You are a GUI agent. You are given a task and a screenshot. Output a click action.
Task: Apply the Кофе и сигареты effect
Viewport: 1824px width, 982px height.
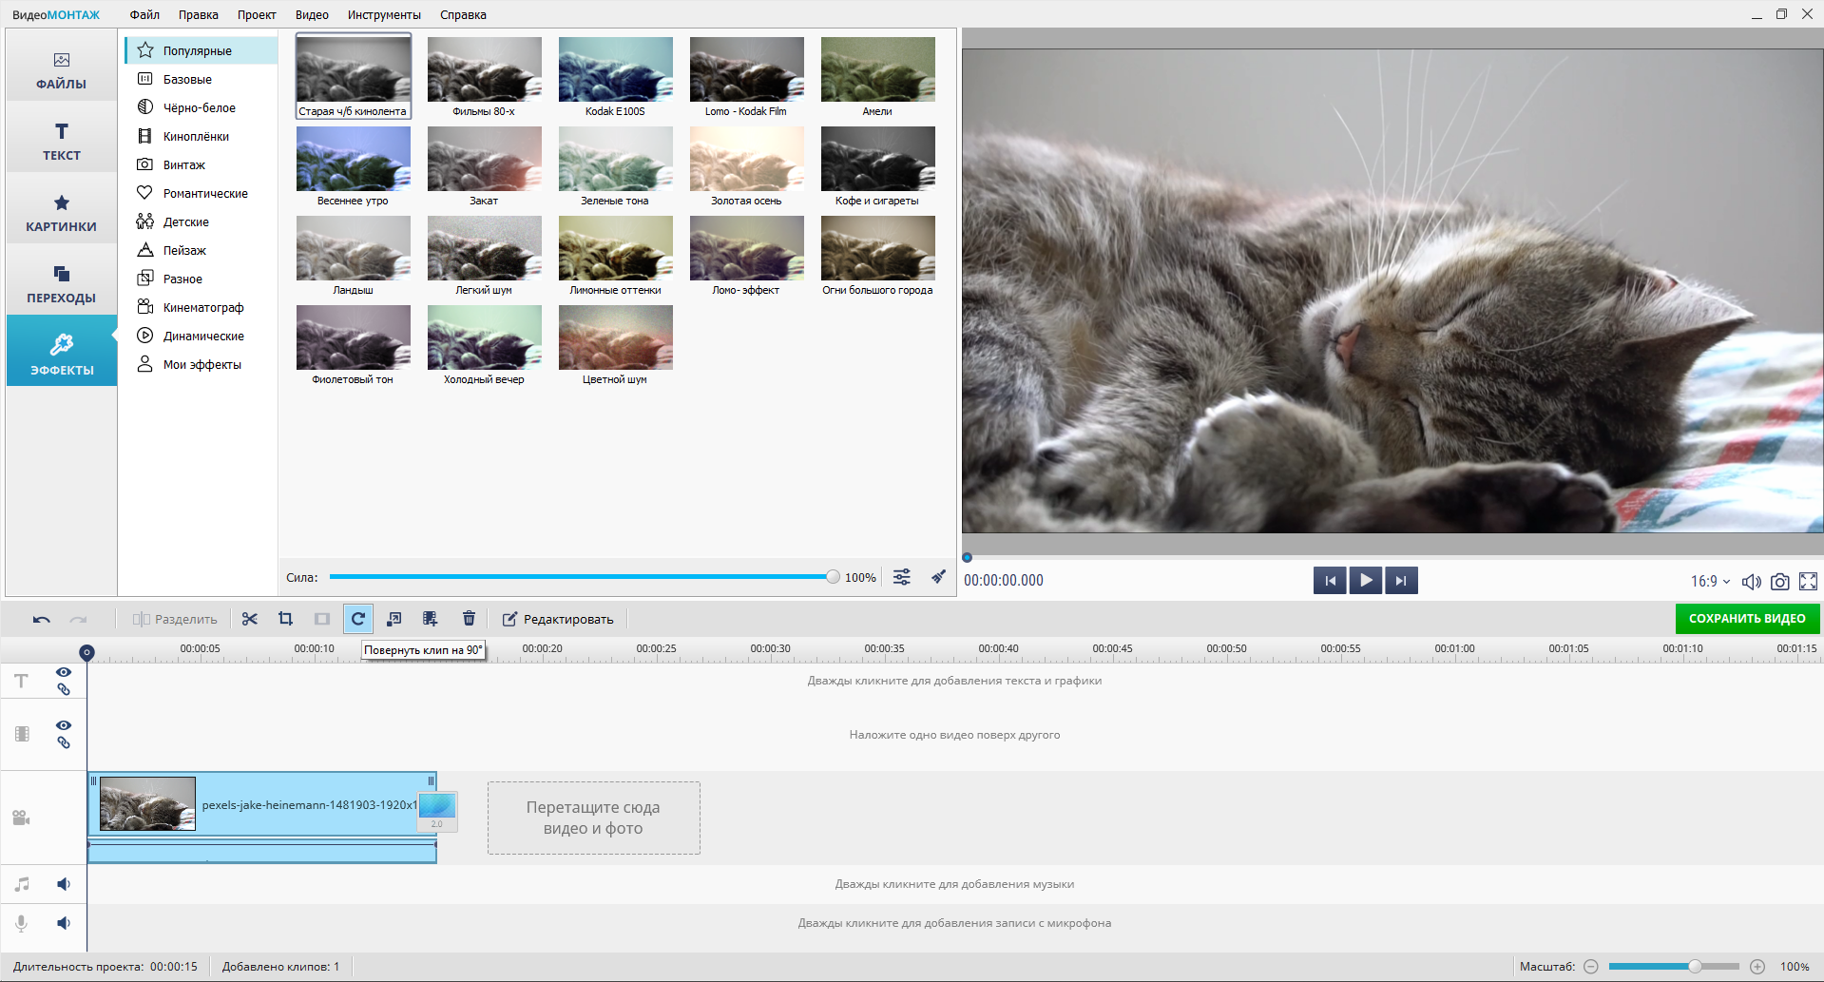[x=877, y=165]
